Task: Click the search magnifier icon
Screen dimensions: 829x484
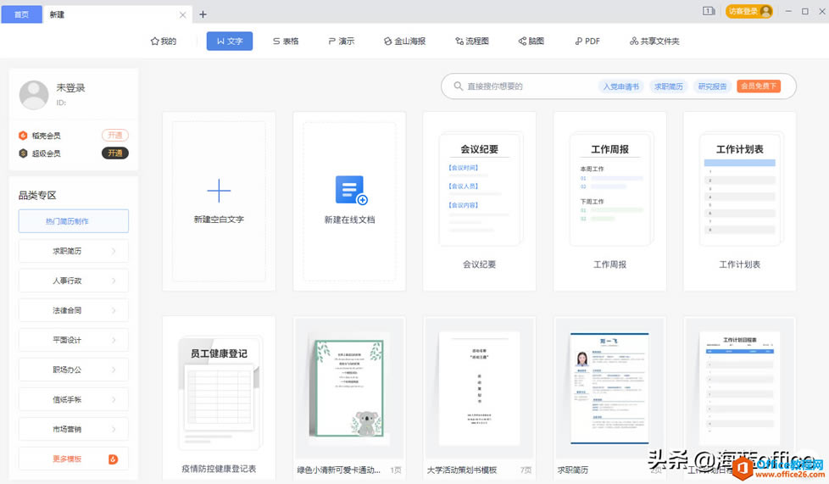Action: pos(459,86)
